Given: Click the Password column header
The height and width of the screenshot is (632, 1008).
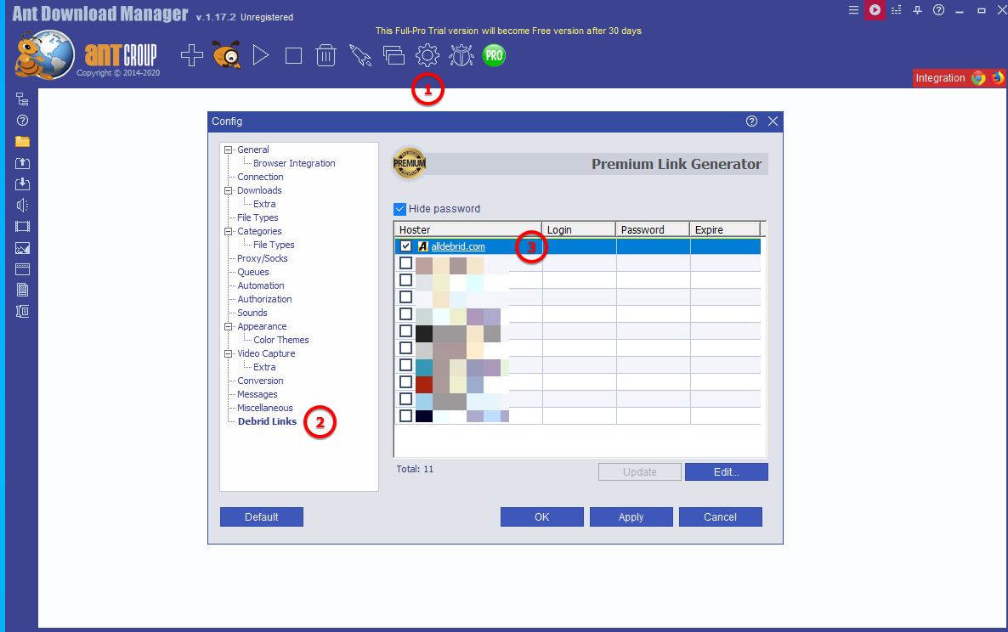Looking at the screenshot, I should [x=653, y=229].
